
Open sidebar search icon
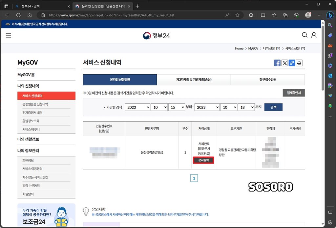coord(330,25)
